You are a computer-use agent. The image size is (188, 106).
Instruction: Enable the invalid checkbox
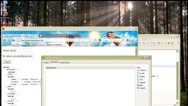pyautogui.click(x=138, y=73)
